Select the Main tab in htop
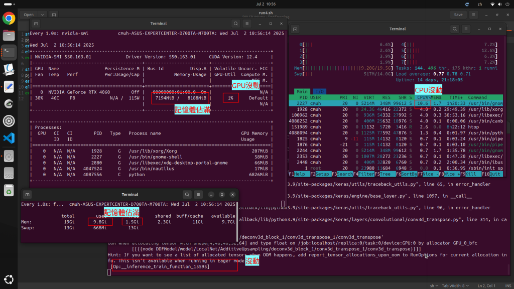 pyautogui.click(x=302, y=91)
